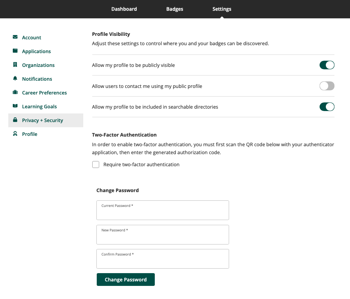
Task: Click the envelope icon beside Account
Action: [15, 37]
